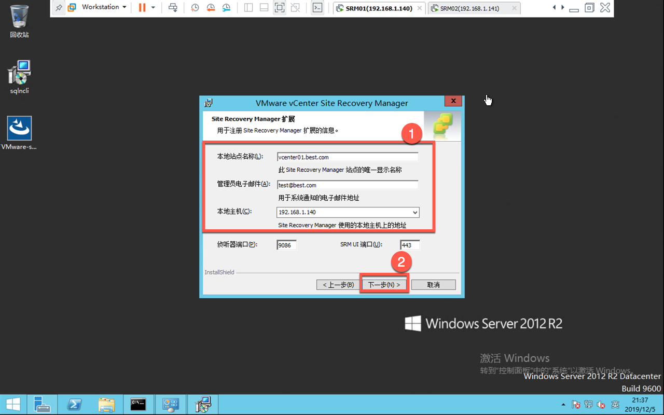Click the 英 input method indicator
The width and height of the screenshot is (664, 415).
[615, 405]
